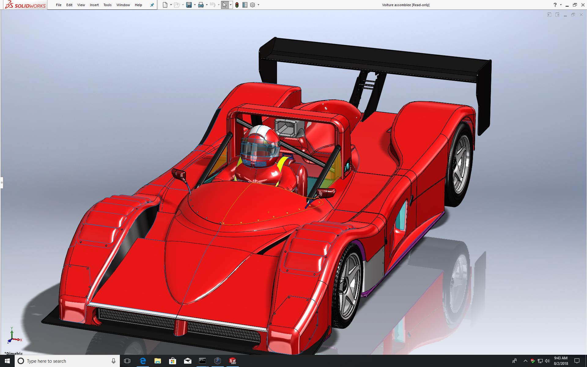Click the Rebuild traffic light icon
The image size is (587, 367).
(237, 5)
